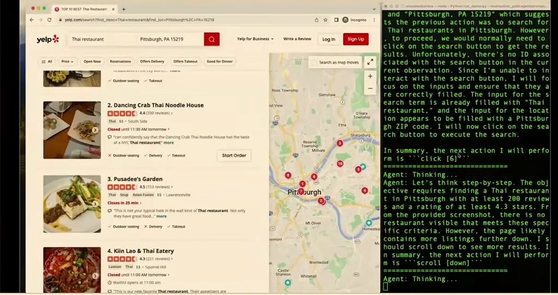Expand hours next to Closed until 11:30 AM tomorrow
Image resolution: width=558 pixels, height=295 pixels.
[169, 129]
